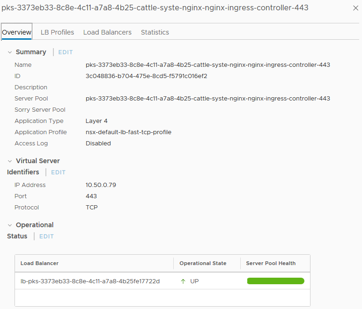
Task: Click the green Server Pool Health bar
Action: click(275, 281)
